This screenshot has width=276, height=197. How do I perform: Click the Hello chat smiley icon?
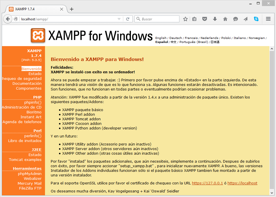236,19
